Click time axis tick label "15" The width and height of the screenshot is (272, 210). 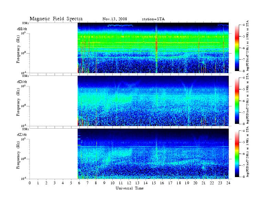click(x=154, y=183)
